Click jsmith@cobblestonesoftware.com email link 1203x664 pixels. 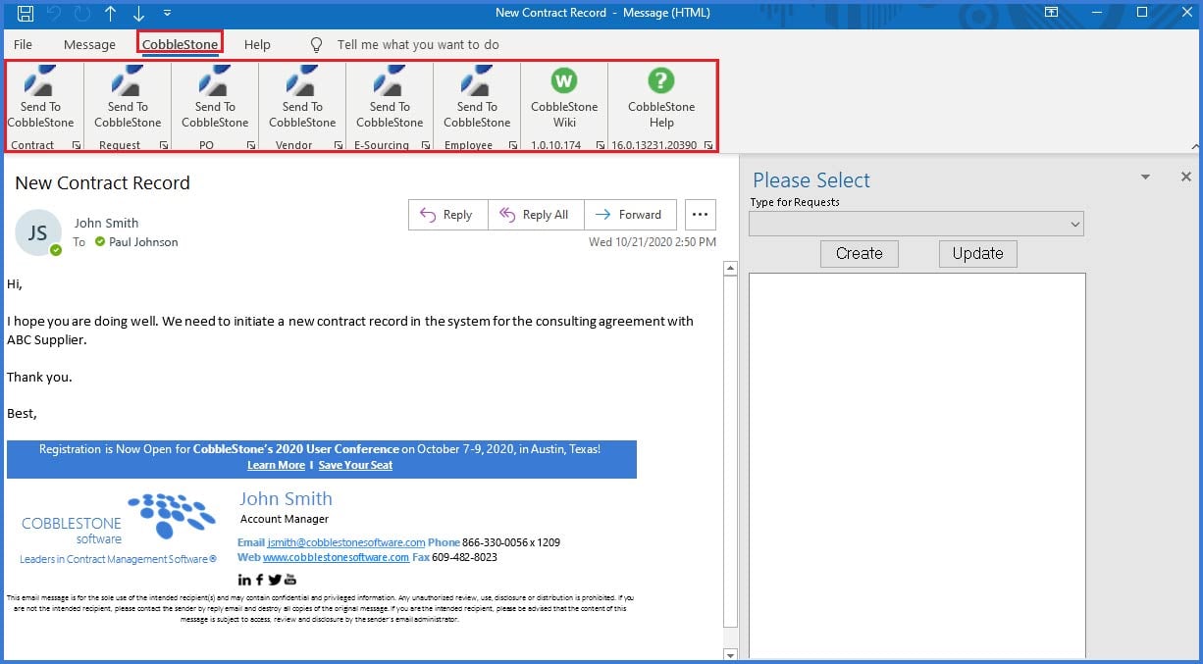(x=346, y=542)
